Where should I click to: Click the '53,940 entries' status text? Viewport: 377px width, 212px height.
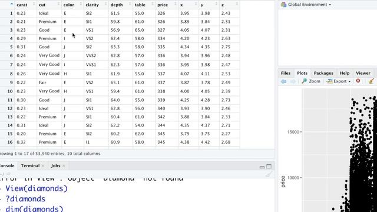click(x=49, y=154)
